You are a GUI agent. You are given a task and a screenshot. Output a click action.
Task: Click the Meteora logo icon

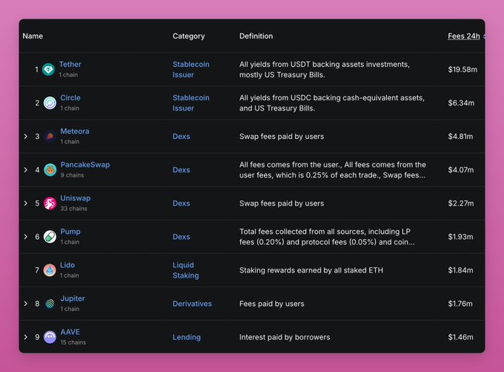pos(50,137)
